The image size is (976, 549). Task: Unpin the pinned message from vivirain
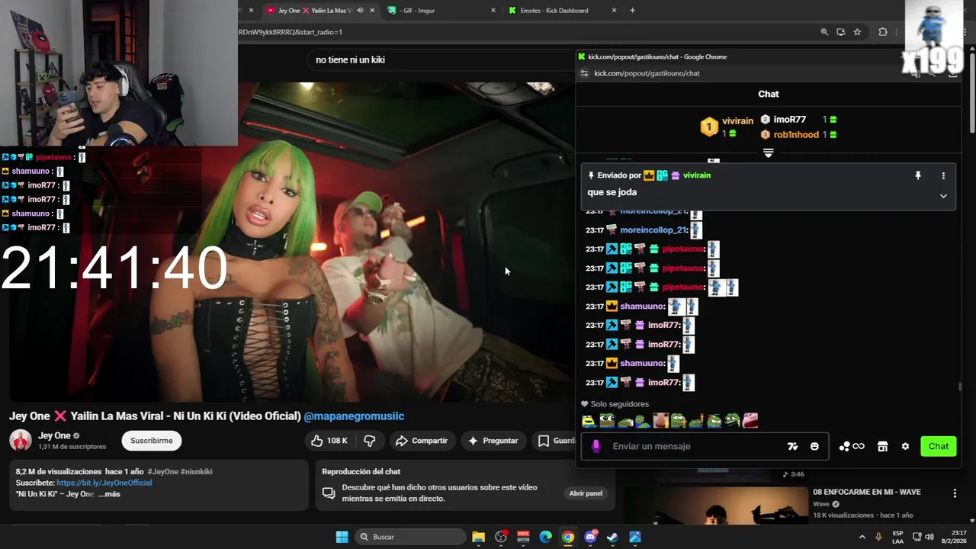click(918, 175)
